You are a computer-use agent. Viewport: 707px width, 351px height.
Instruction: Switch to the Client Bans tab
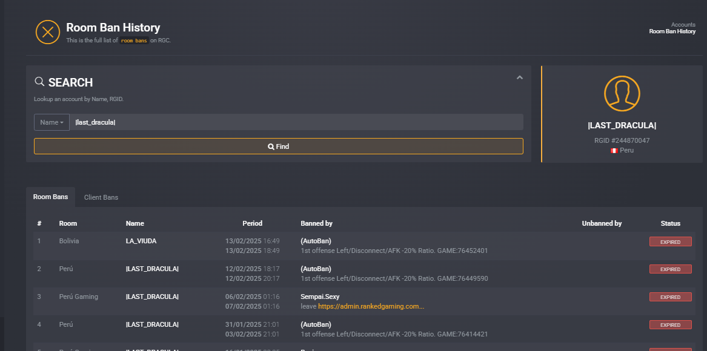pos(101,197)
